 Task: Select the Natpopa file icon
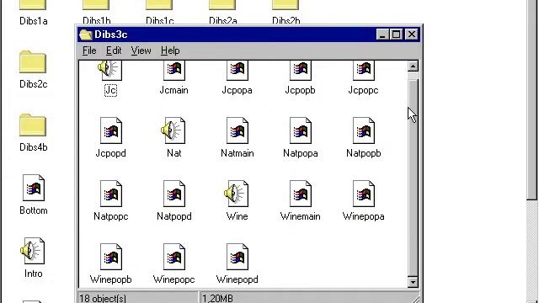pos(301,130)
